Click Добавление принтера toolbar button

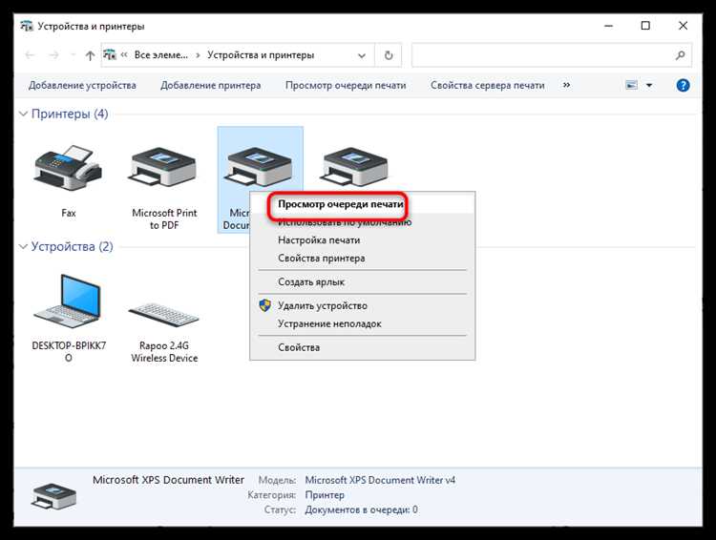211,85
